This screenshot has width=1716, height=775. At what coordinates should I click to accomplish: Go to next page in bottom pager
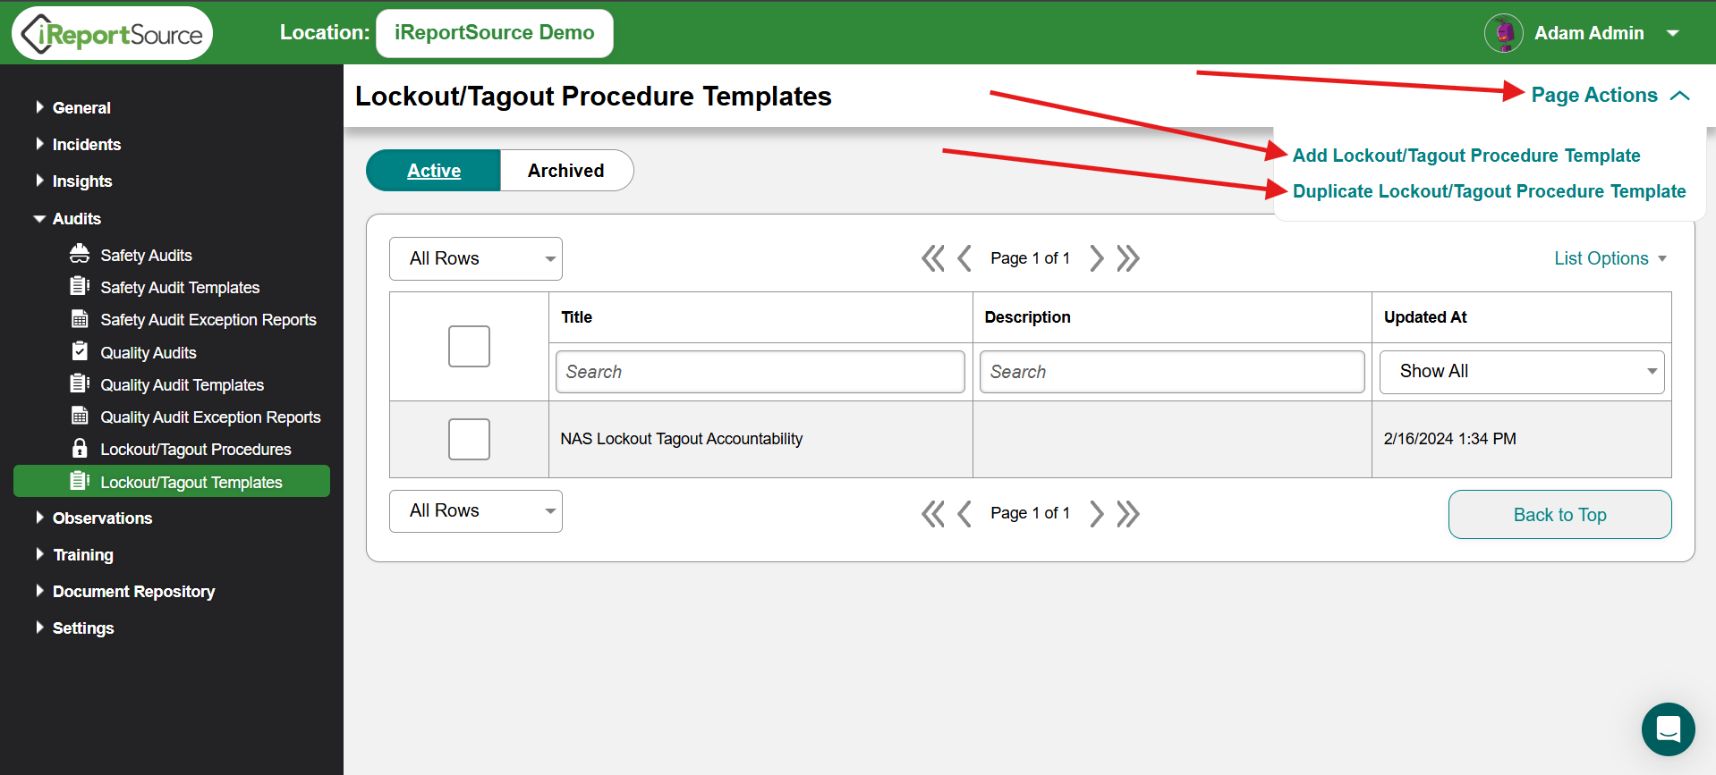tap(1097, 513)
